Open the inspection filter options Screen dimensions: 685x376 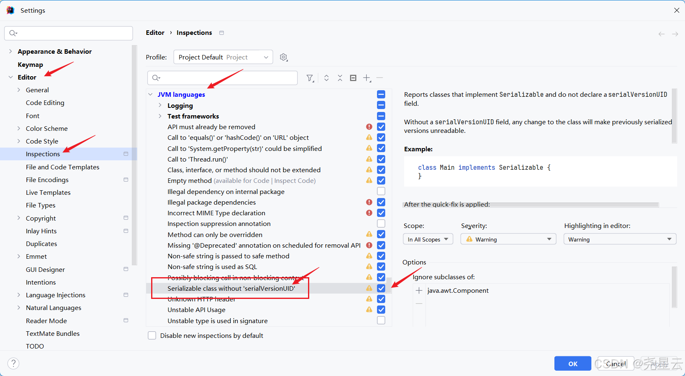(310, 77)
